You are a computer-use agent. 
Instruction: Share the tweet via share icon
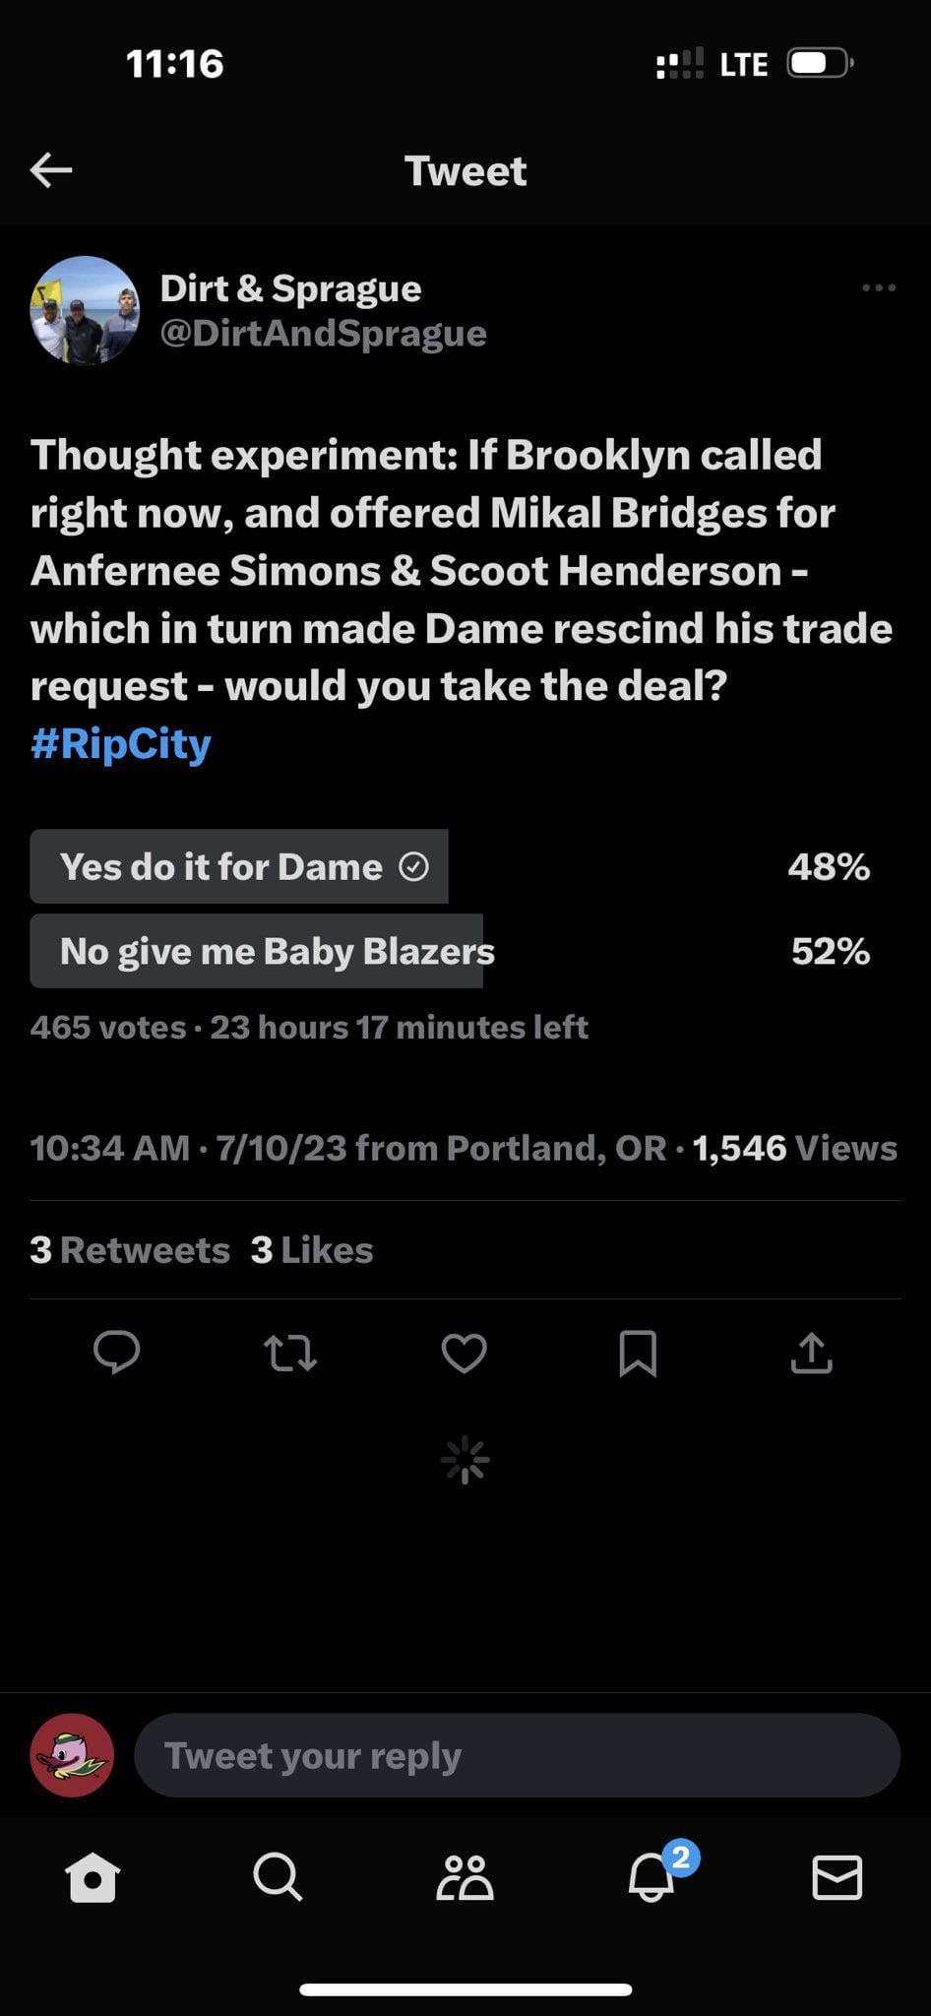pyautogui.click(x=812, y=1353)
